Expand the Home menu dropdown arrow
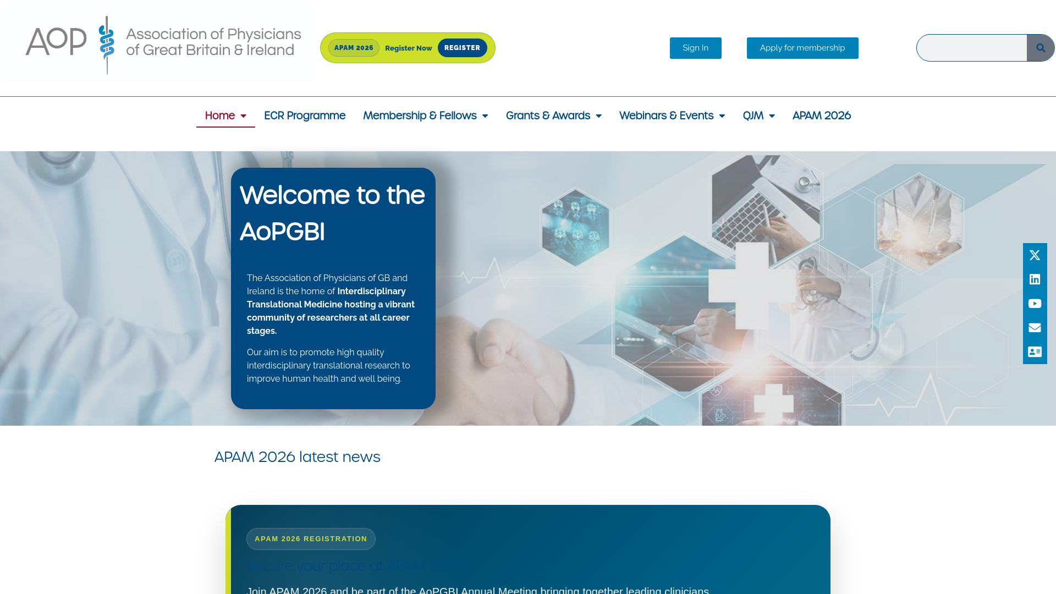The image size is (1056, 594). click(x=243, y=116)
